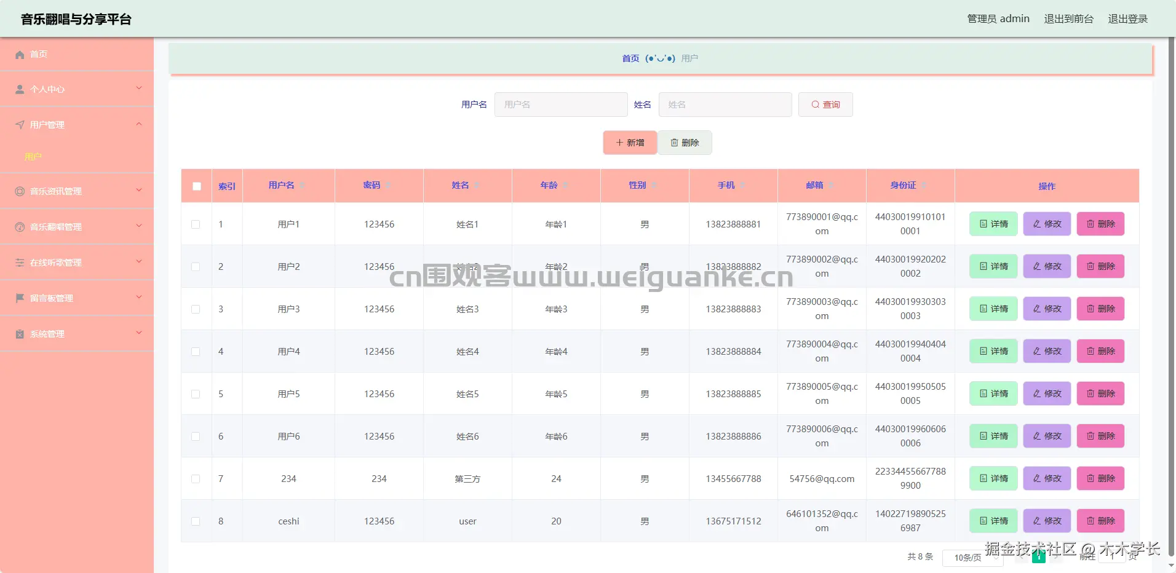
Task: Click 退出到前台 in the top bar
Action: (1069, 19)
